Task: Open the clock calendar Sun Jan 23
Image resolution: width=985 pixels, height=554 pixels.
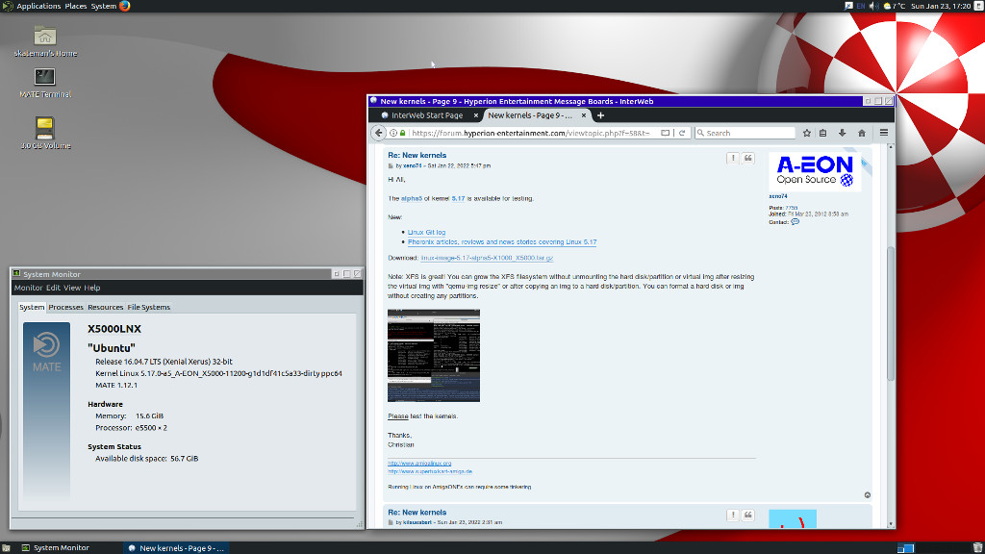Action: click(941, 6)
